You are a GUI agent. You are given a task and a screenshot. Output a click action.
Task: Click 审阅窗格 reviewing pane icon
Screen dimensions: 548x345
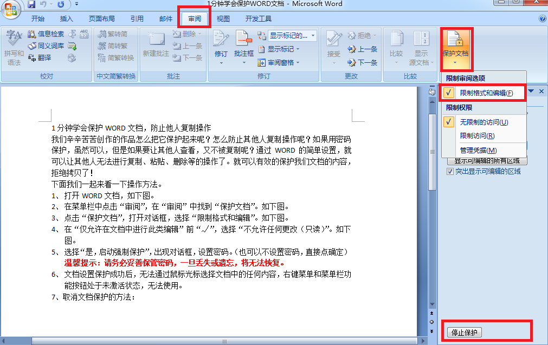(x=261, y=63)
